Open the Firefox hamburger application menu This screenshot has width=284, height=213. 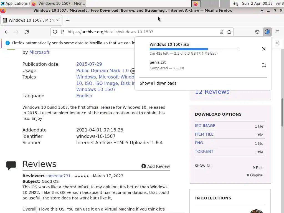[x=277, y=32]
